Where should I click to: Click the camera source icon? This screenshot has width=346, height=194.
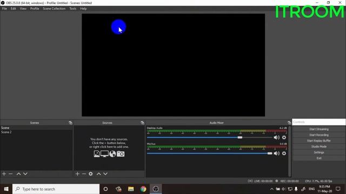tap(121, 154)
